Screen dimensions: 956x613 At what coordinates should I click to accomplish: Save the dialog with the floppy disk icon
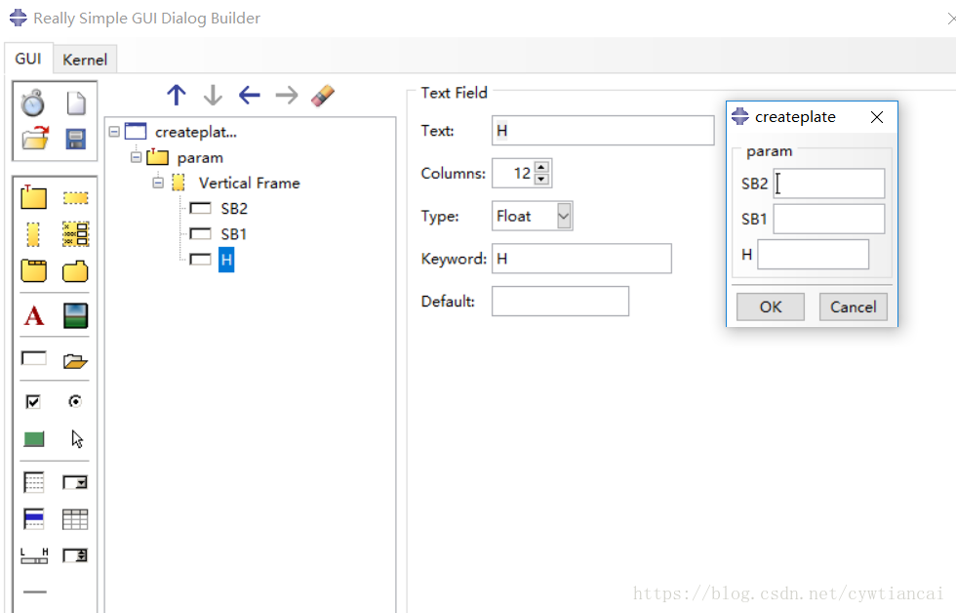coord(76,139)
